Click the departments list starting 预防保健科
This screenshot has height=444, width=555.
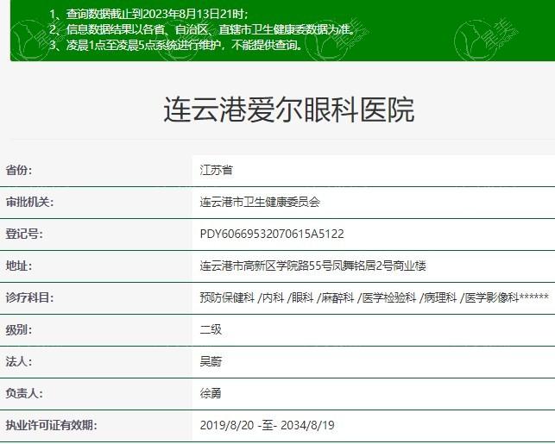pos(374,297)
